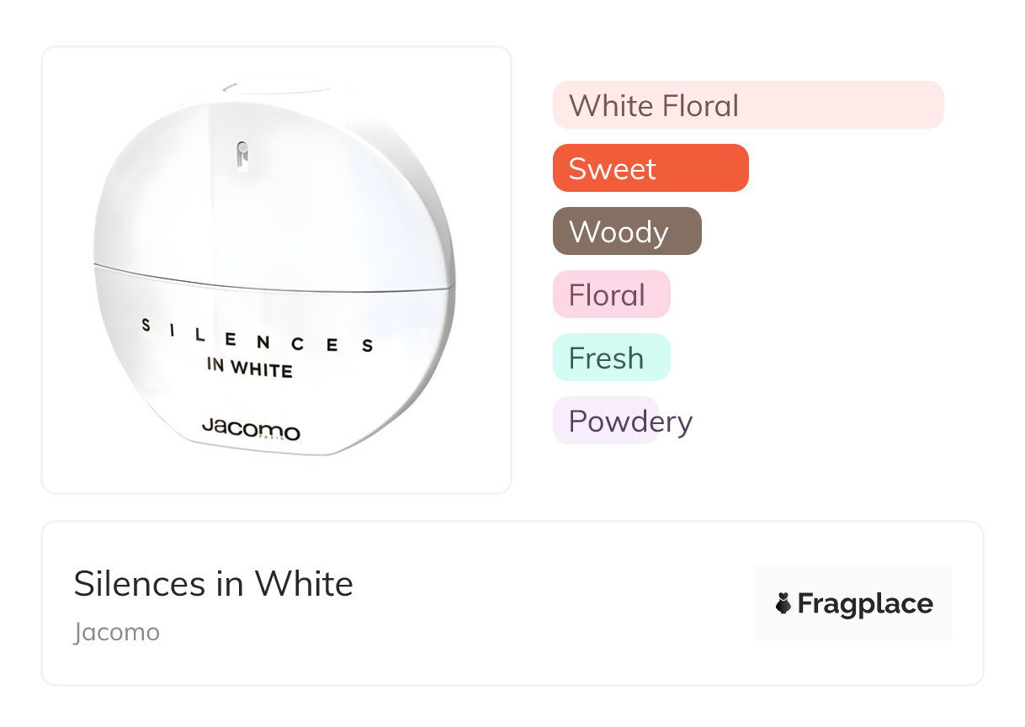This screenshot has height=727, width=1025.
Task: Click the IN WHITE text on the bottle
Action: (x=249, y=368)
